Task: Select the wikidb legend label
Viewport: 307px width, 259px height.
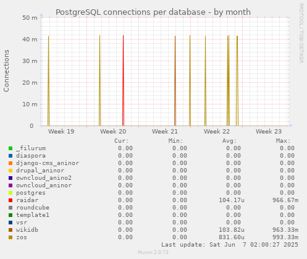Action: coord(27,230)
